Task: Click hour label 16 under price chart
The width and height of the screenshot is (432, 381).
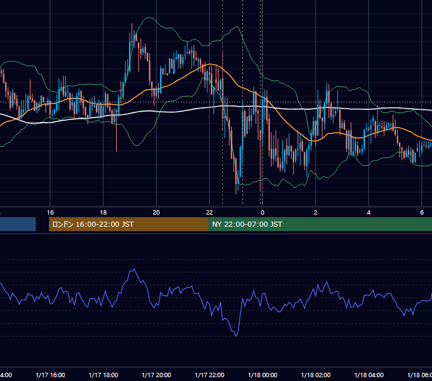Action: [50, 213]
